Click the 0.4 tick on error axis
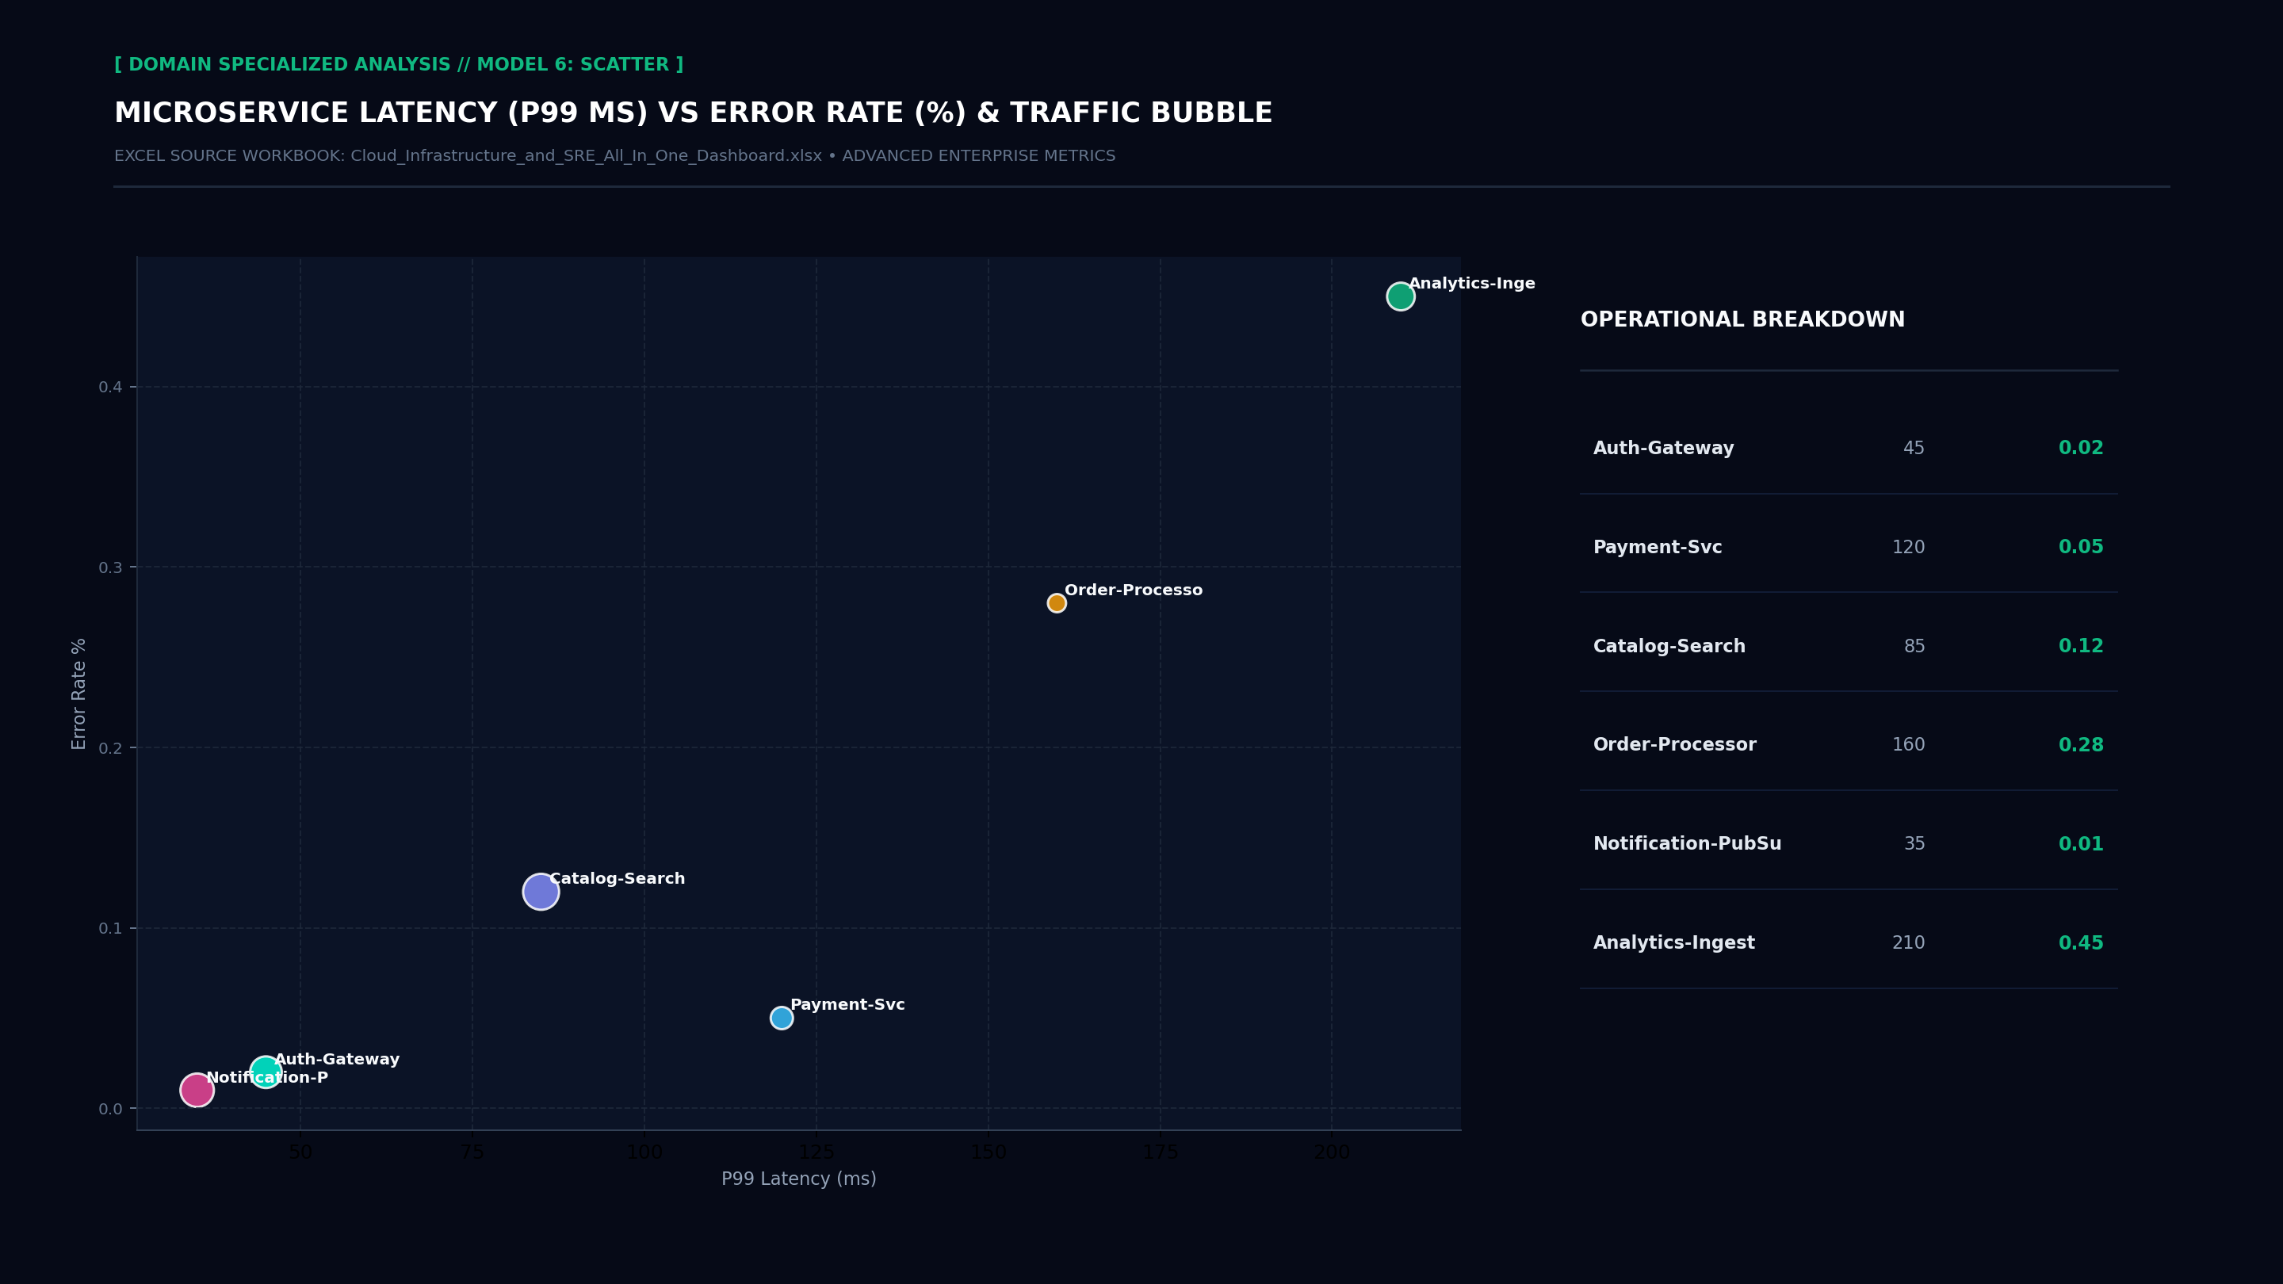 click(x=110, y=388)
